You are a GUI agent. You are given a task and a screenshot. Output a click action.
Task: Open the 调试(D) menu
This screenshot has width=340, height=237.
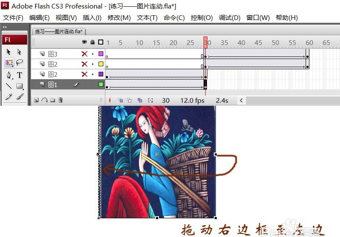tap(229, 17)
